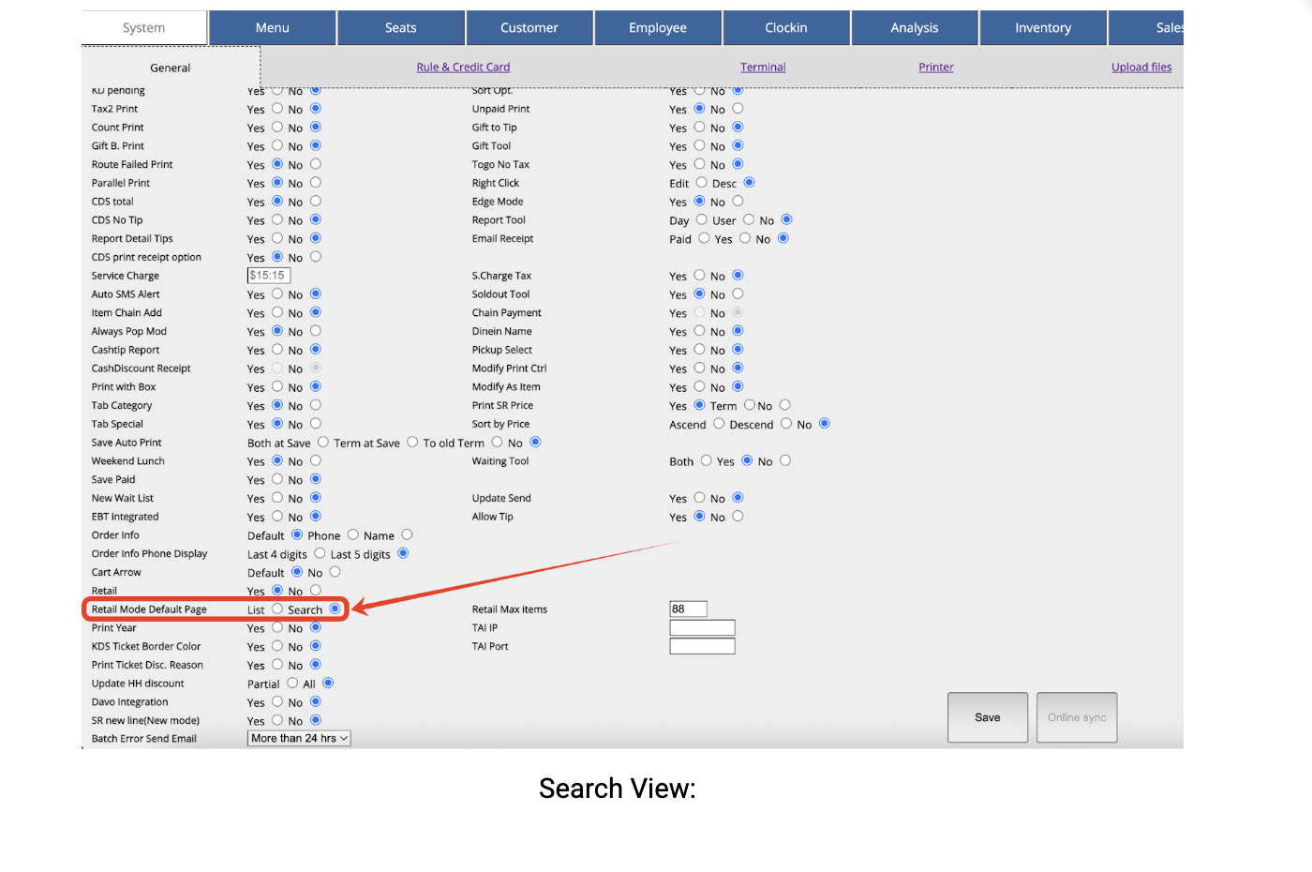1312x872 pixels.
Task: Select Both at Save for Save Auto Print
Action: pos(323,442)
